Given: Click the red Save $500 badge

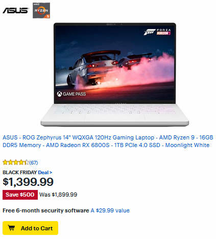Looking at the screenshot, I should pyautogui.click(x=20, y=195).
